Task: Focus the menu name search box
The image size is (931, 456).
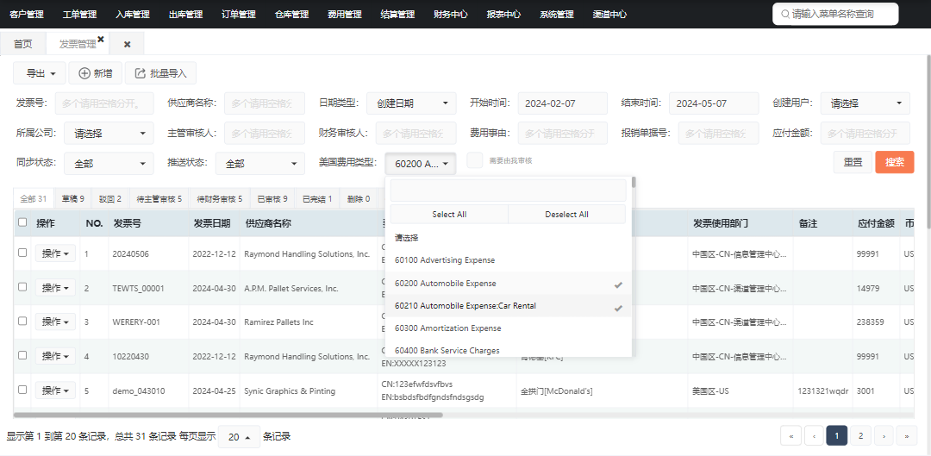Action: (835, 14)
